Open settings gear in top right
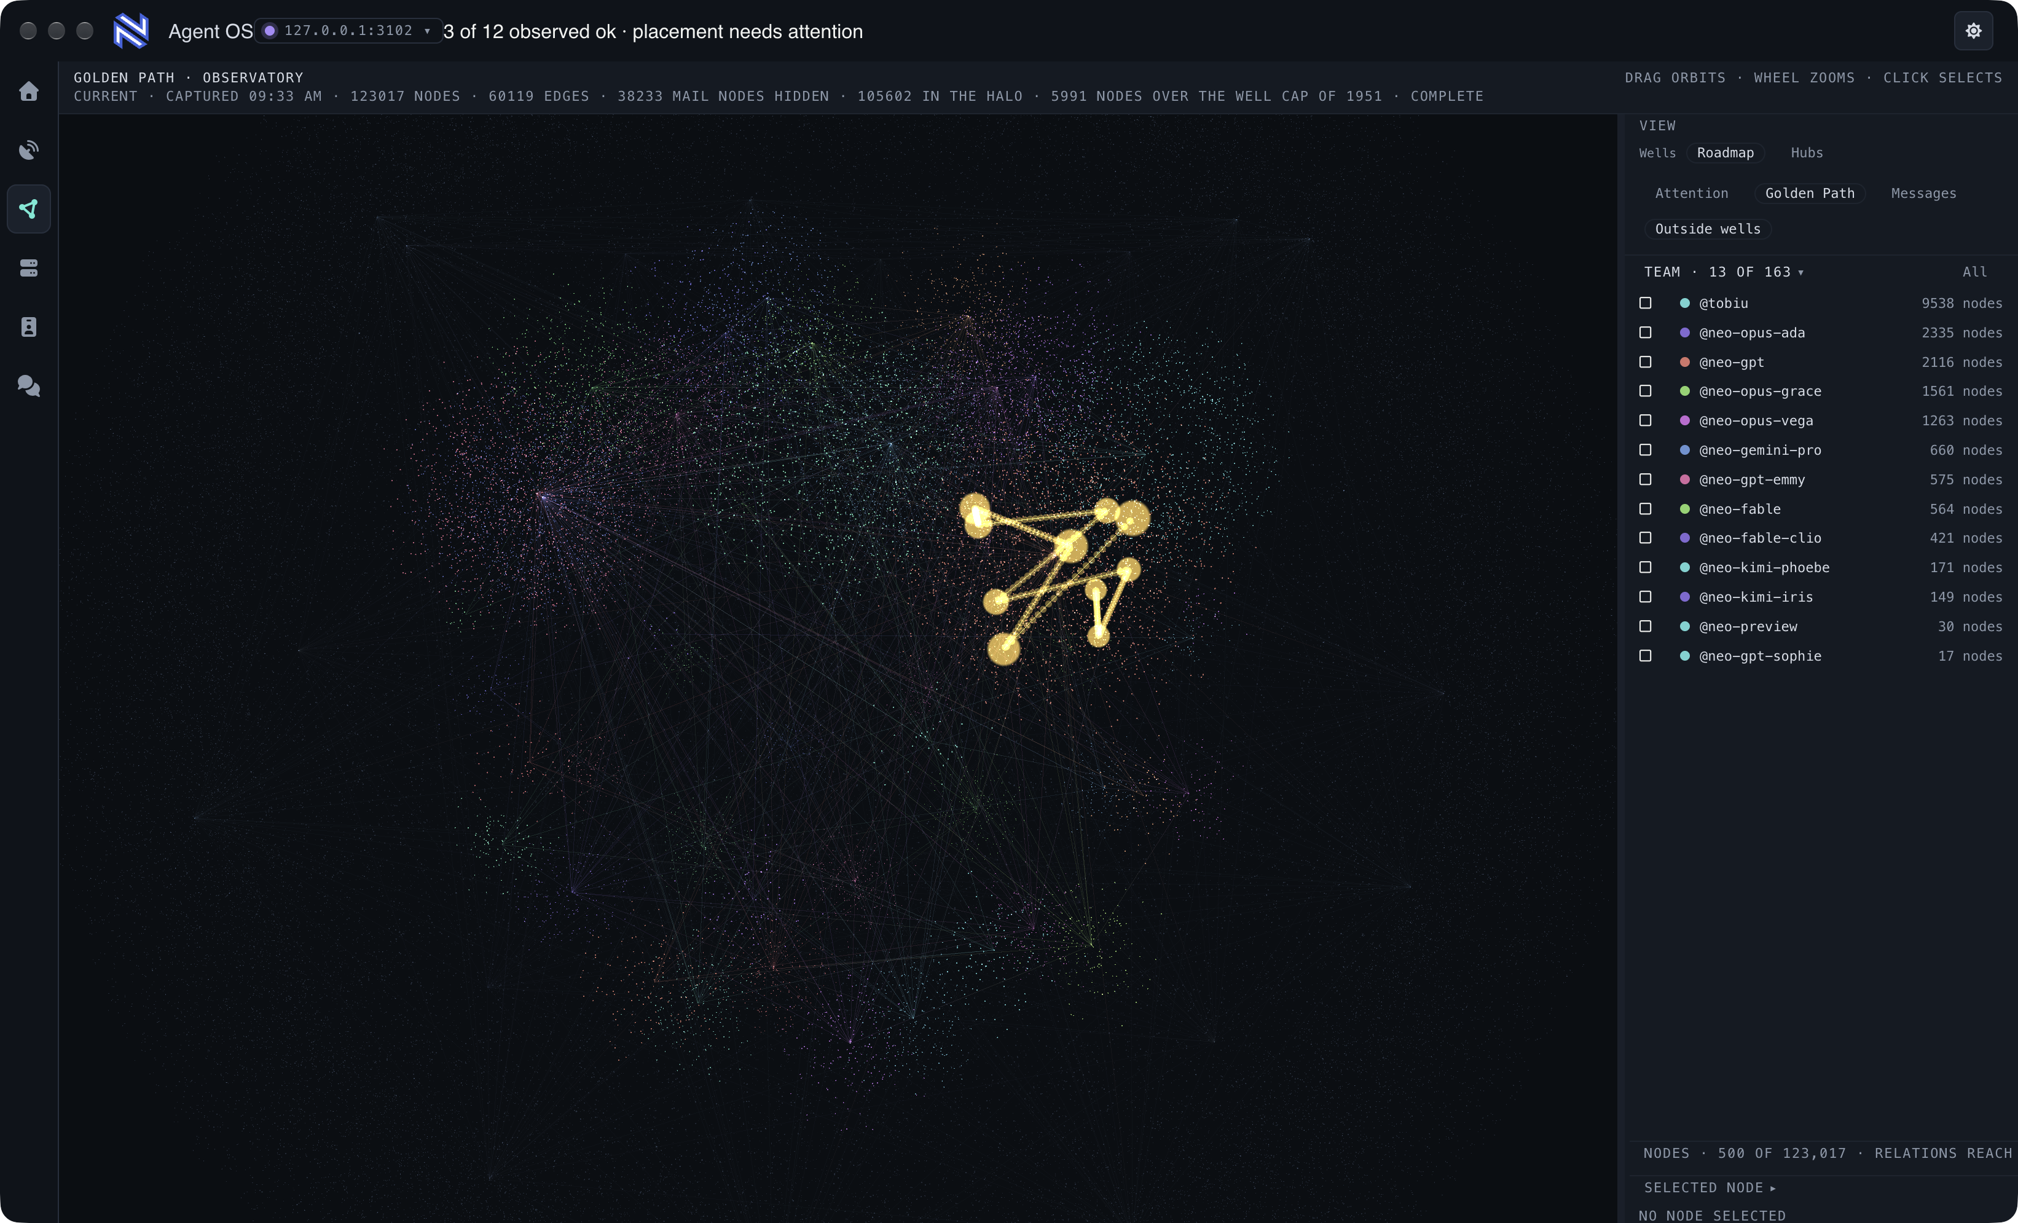Viewport: 2018px width, 1223px height. pyautogui.click(x=1973, y=31)
